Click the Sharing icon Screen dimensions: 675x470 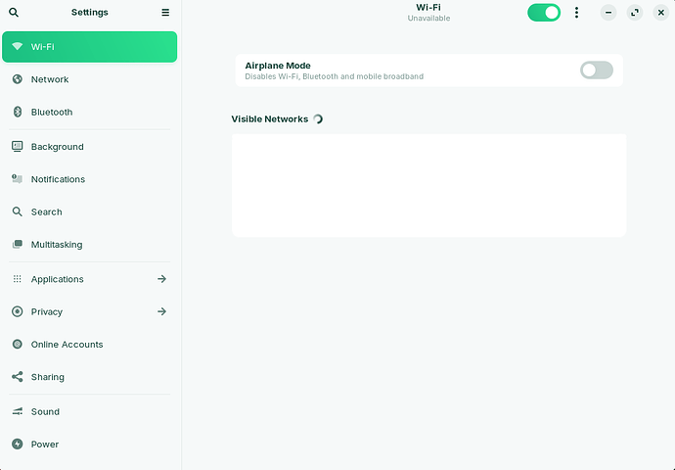coord(18,377)
